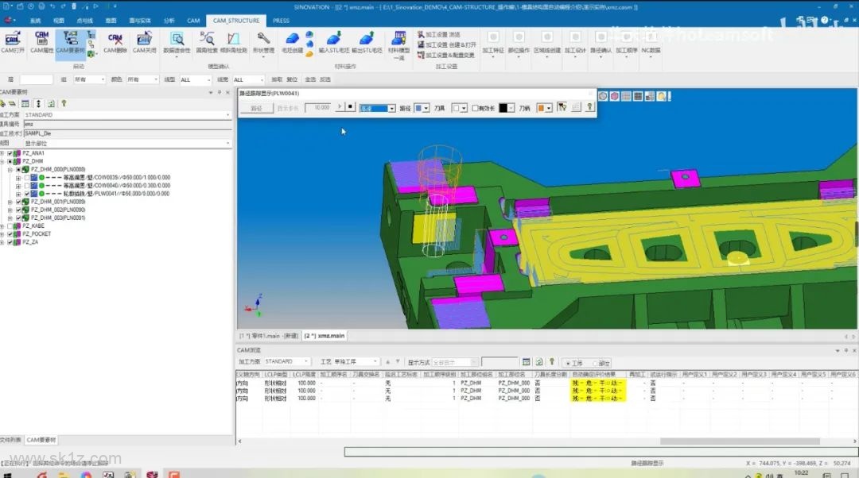Open the 倾斜角检测 draft angle check tool
Screen dimensions: 859x478
[x=233, y=41]
